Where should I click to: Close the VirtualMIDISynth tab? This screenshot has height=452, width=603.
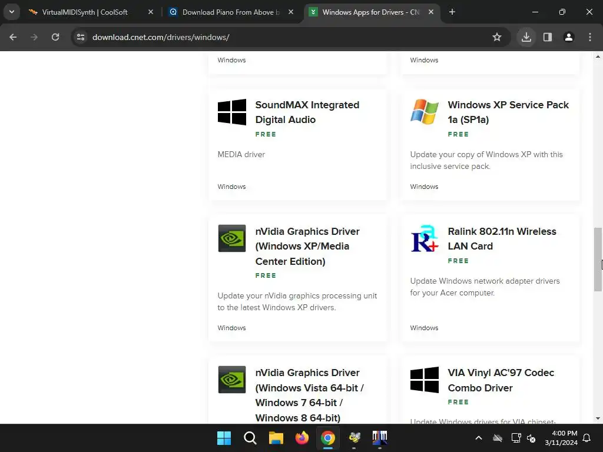pos(151,12)
